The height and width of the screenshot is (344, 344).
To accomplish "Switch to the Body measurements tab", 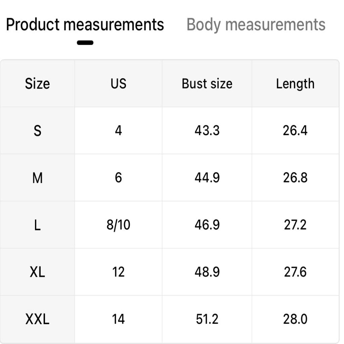I will [x=256, y=25].
